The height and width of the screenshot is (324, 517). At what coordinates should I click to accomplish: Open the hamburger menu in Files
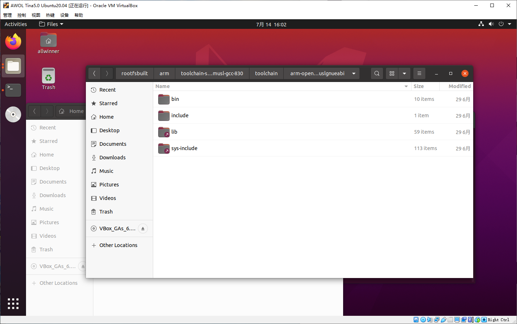click(419, 73)
